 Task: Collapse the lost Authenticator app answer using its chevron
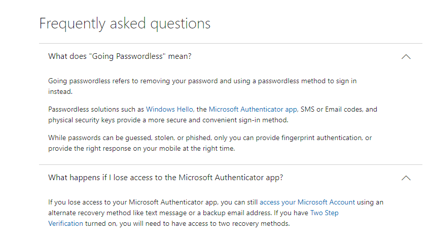coord(406,178)
